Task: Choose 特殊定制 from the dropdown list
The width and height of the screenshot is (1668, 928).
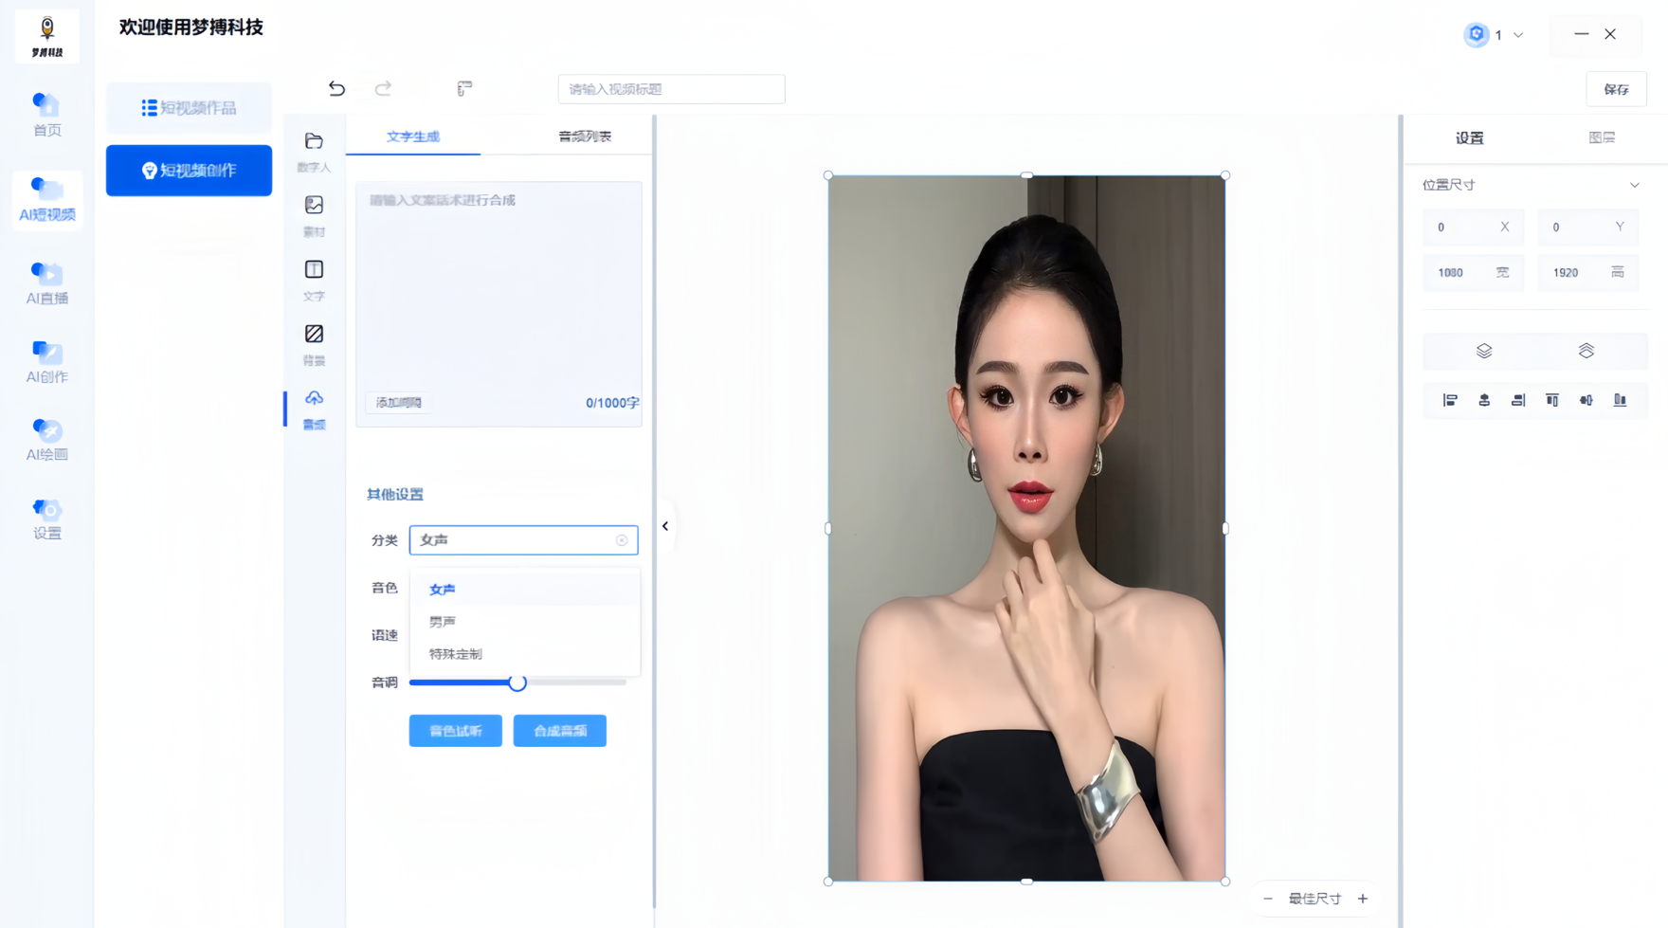Action: coord(524,654)
